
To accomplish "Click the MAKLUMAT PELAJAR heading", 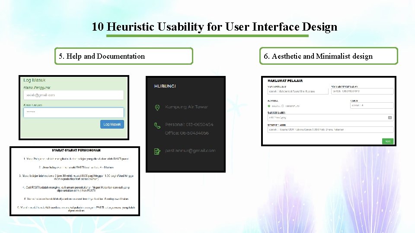I will (x=285, y=81).
